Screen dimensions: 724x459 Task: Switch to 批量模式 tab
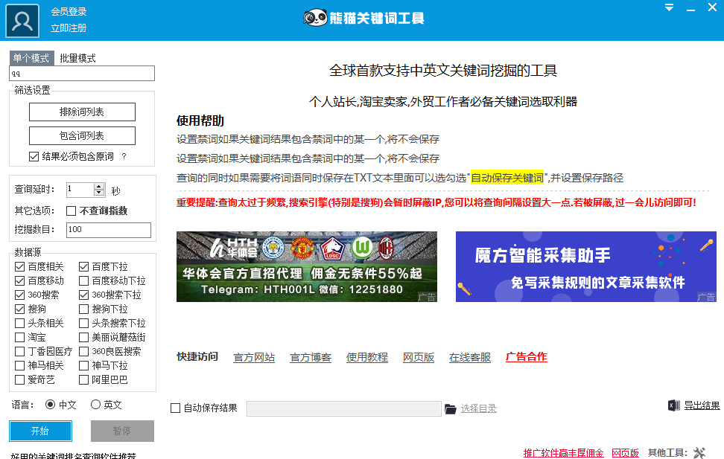(77, 58)
